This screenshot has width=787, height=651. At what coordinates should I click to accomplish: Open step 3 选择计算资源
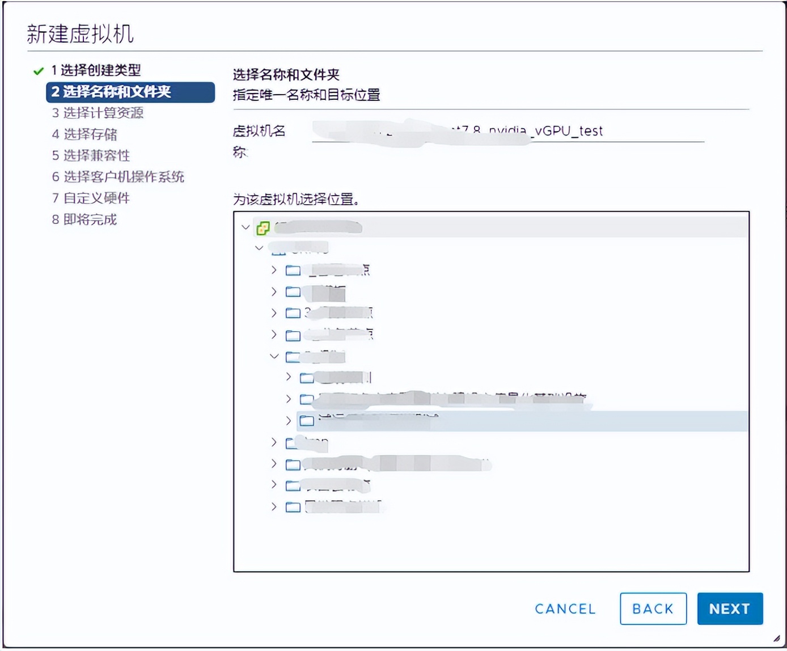click(98, 113)
